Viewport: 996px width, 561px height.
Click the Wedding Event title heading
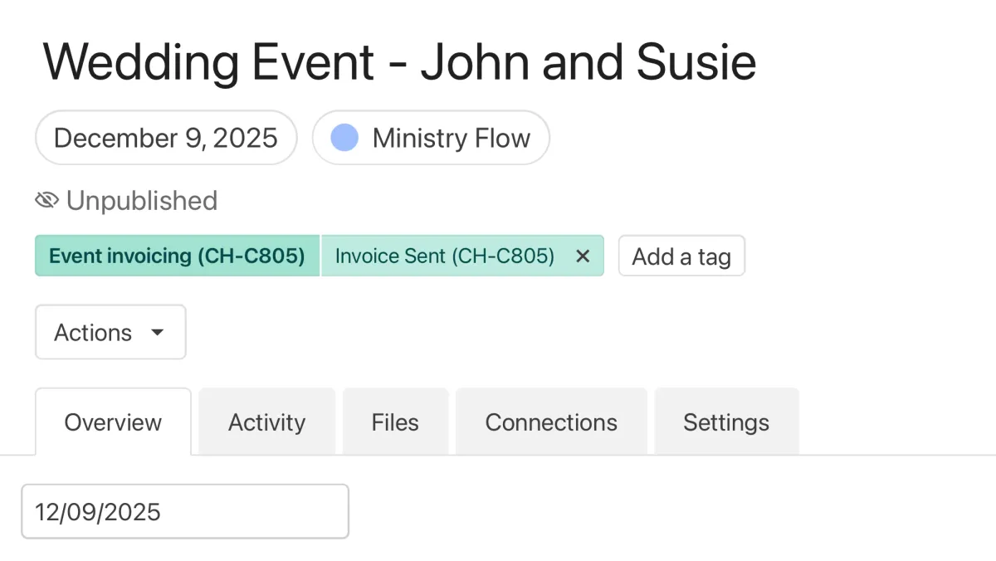[x=399, y=61]
